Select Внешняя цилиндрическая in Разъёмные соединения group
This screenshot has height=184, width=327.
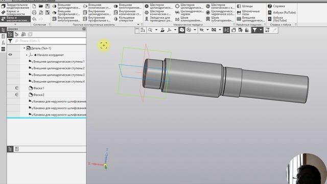(x=251, y=19)
